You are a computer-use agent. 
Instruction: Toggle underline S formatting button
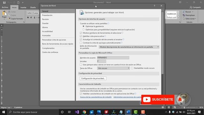(x=34, y=18)
